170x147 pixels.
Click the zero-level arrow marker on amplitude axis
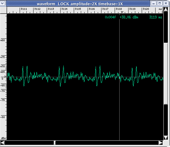(5, 77)
